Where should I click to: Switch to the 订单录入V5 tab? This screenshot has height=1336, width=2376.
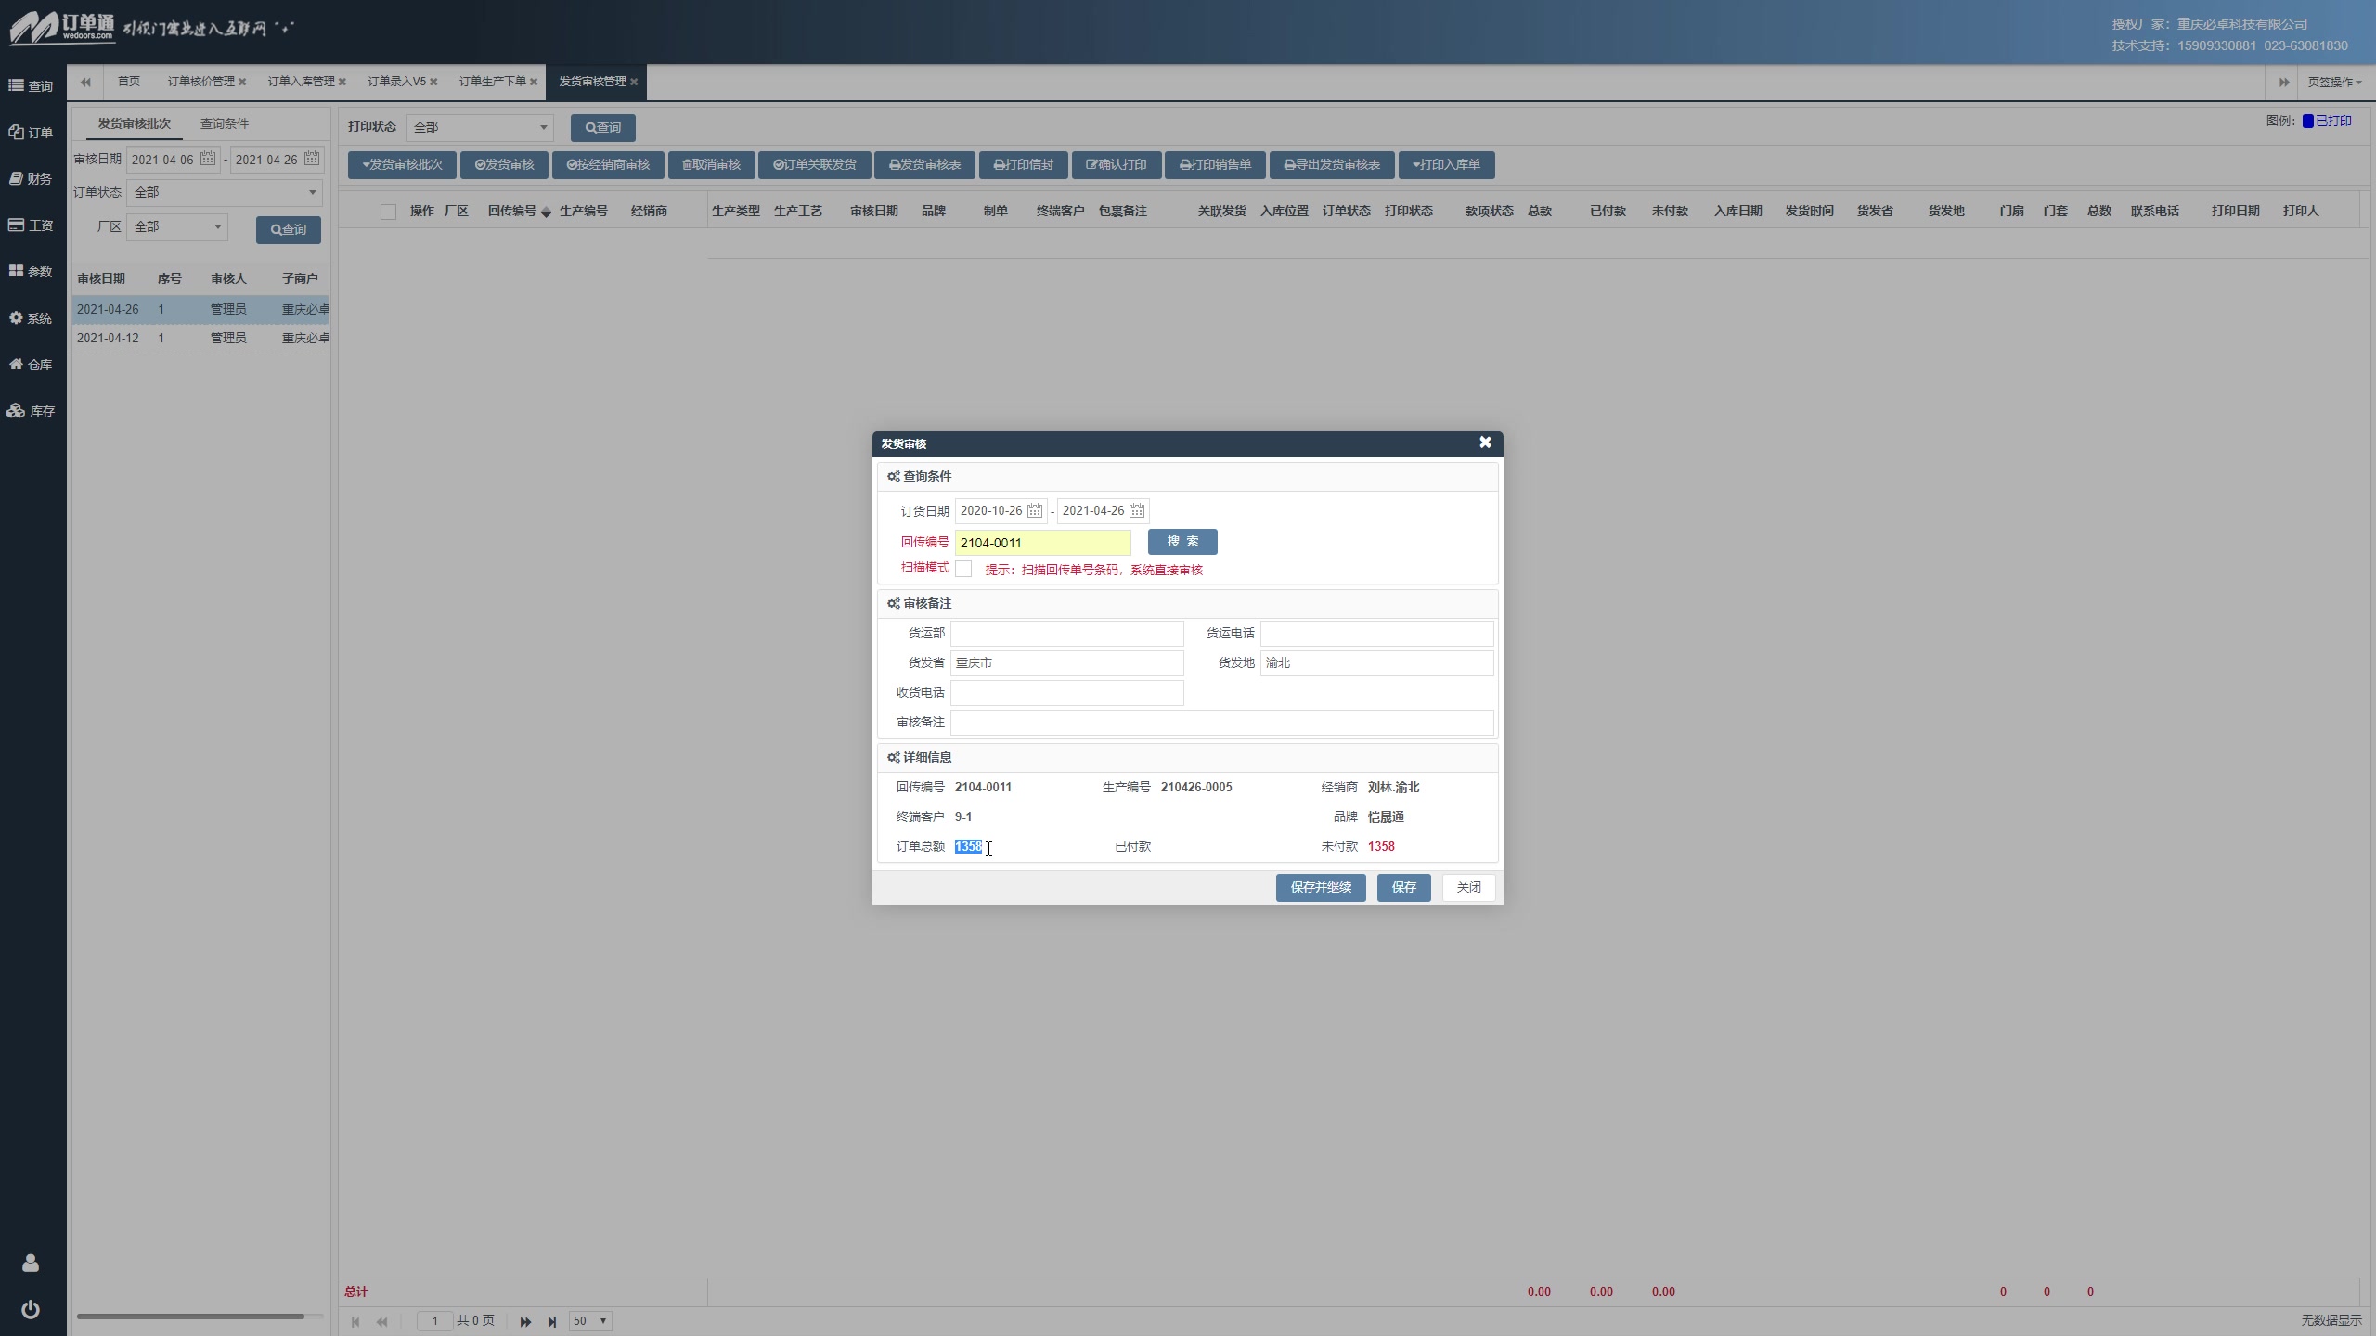tap(396, 82)
